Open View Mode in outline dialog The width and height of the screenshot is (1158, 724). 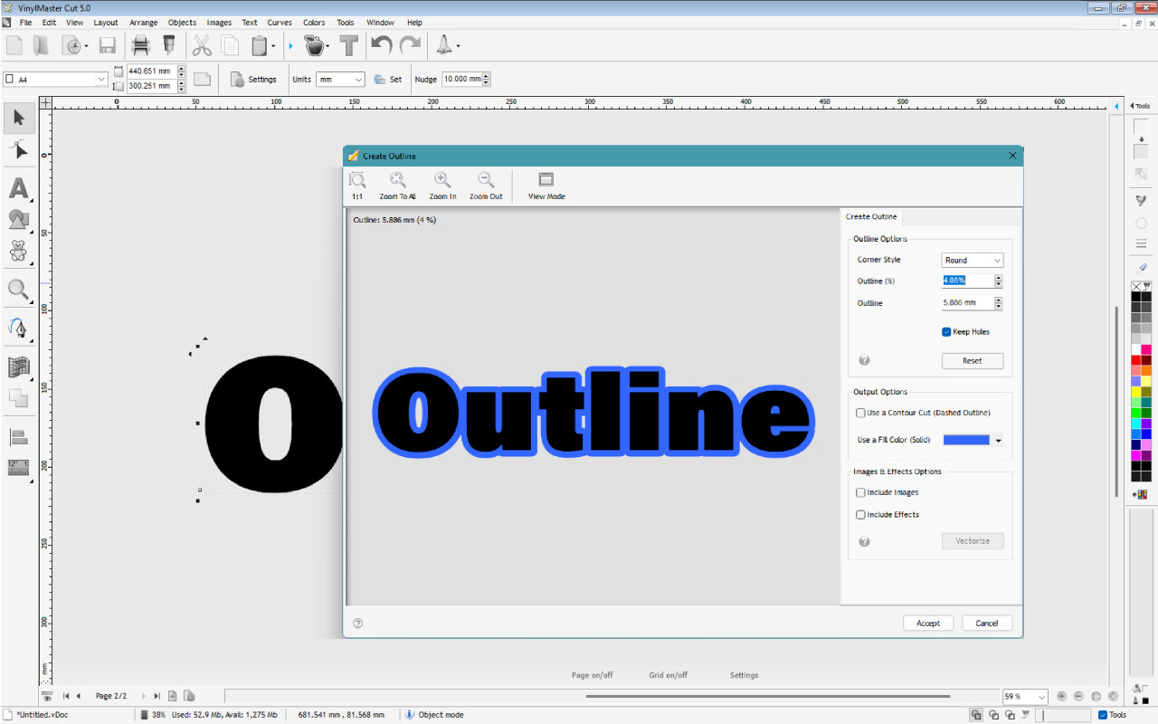[x=546, y=180]
